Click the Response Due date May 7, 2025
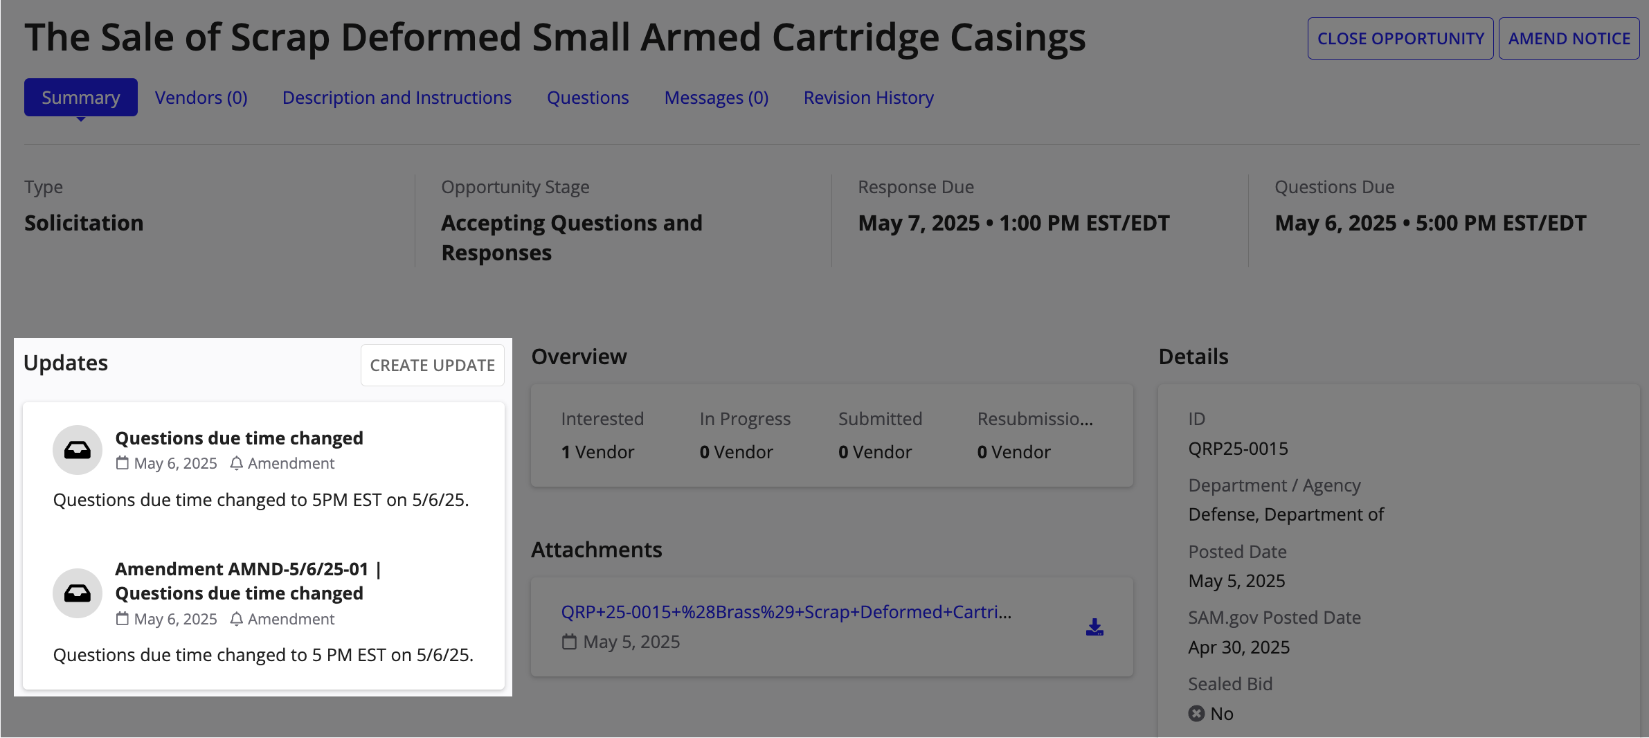Image resolution: width=1649 pixels, height=738 pixels. (x=1014, y=223)
